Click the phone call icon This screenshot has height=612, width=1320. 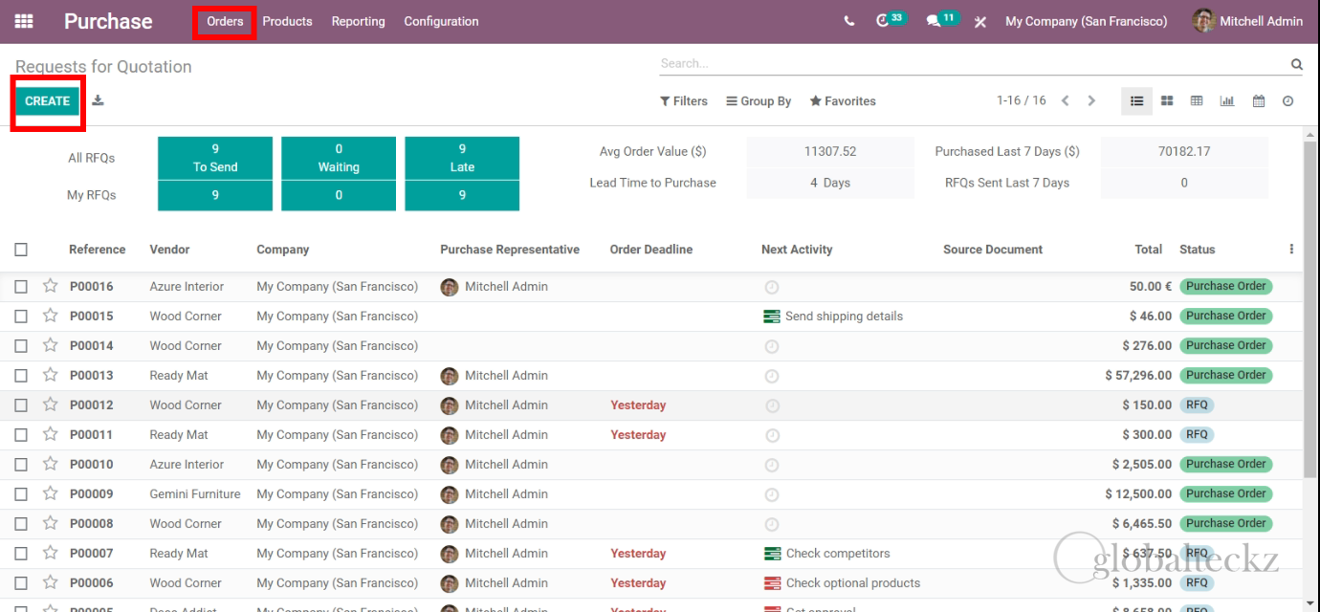(x=849, y=21)
